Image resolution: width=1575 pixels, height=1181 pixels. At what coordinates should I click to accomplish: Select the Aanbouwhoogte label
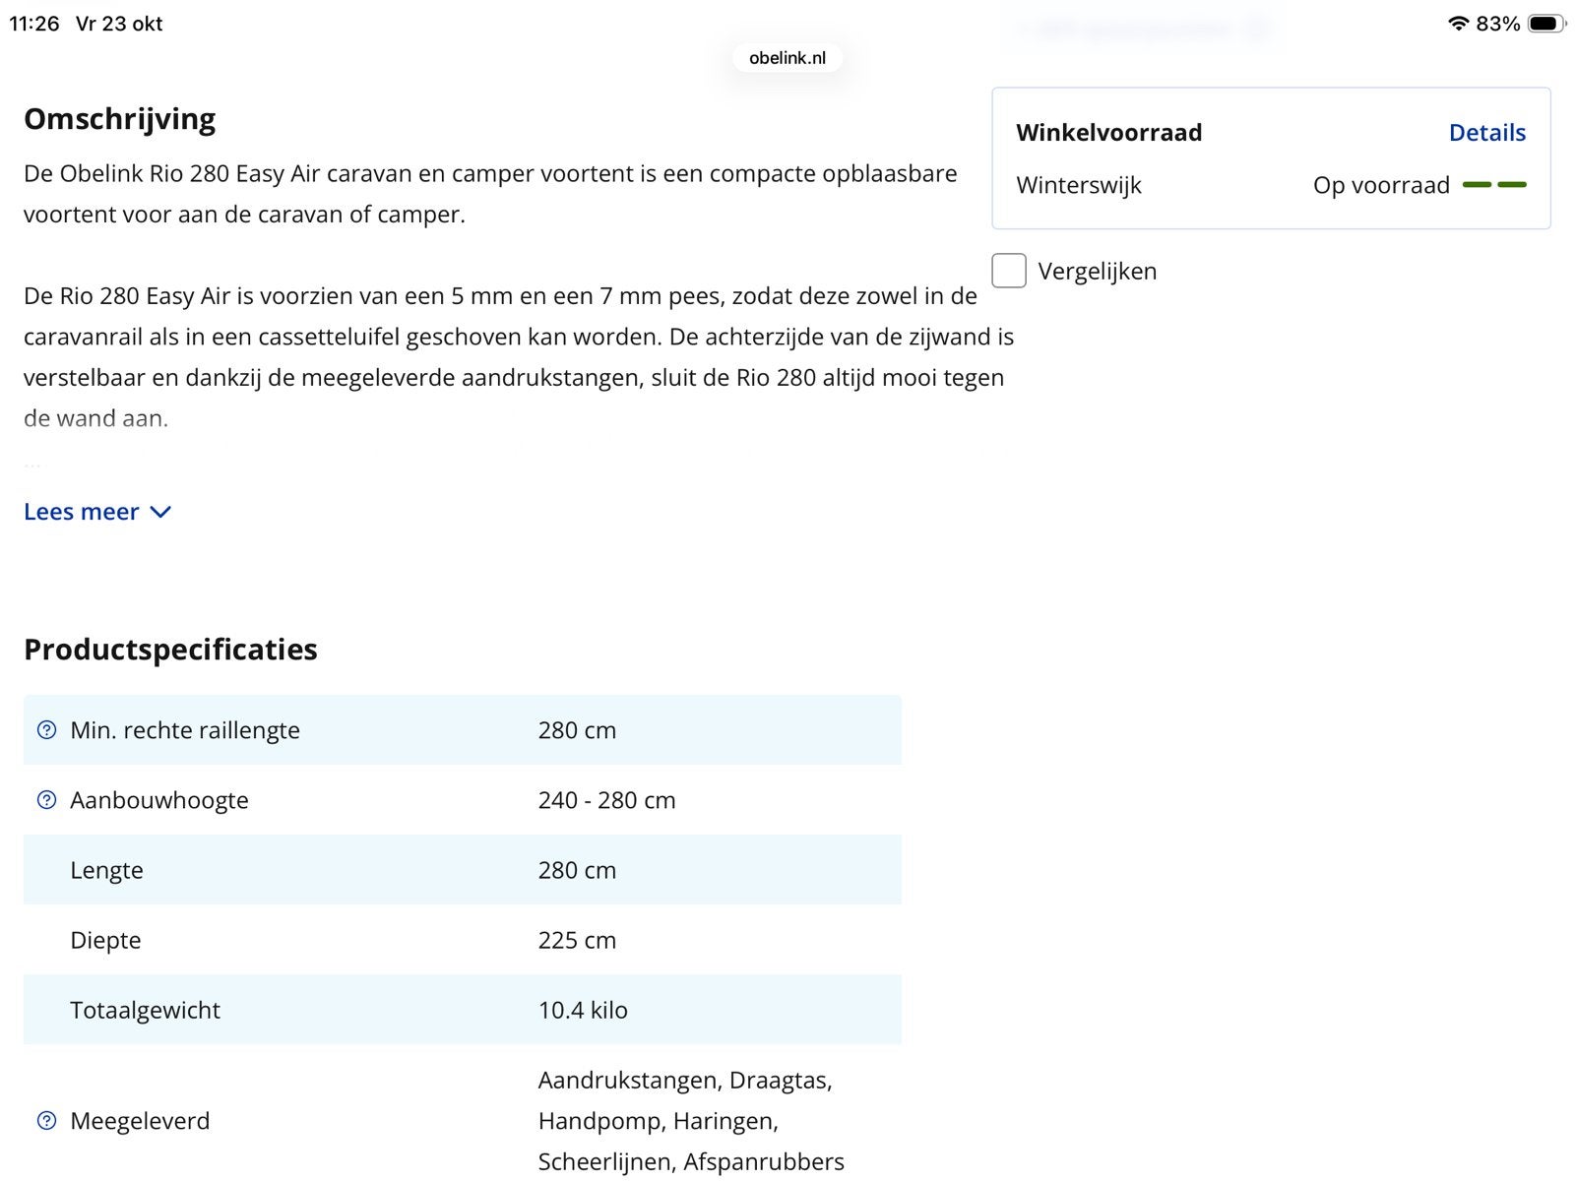point(159,800)
